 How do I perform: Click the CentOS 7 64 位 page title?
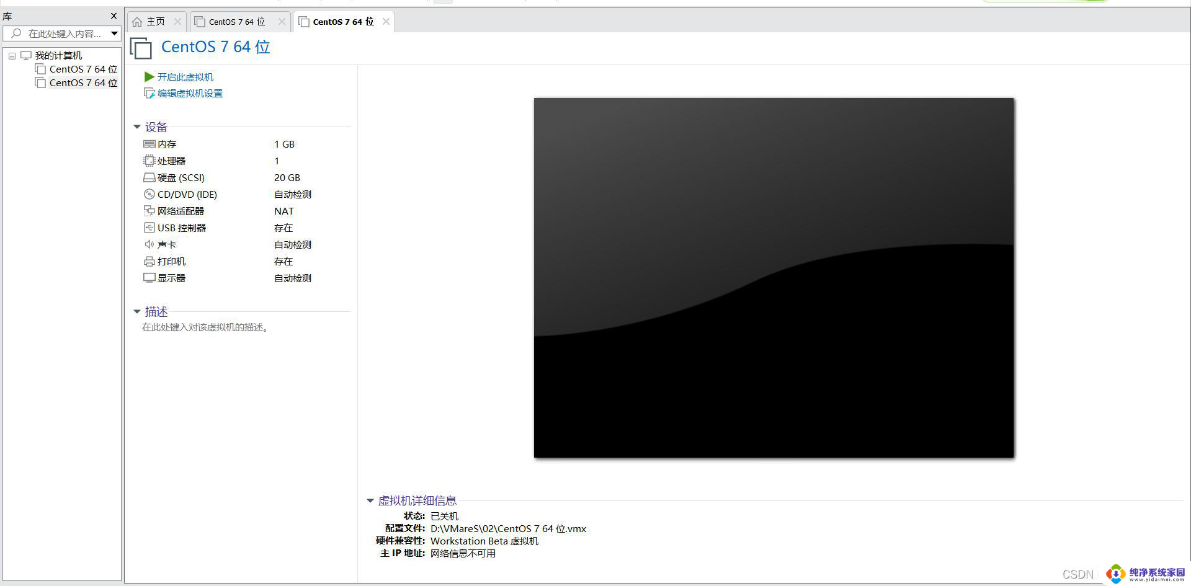pyautogui.click(x=215, y=47)
